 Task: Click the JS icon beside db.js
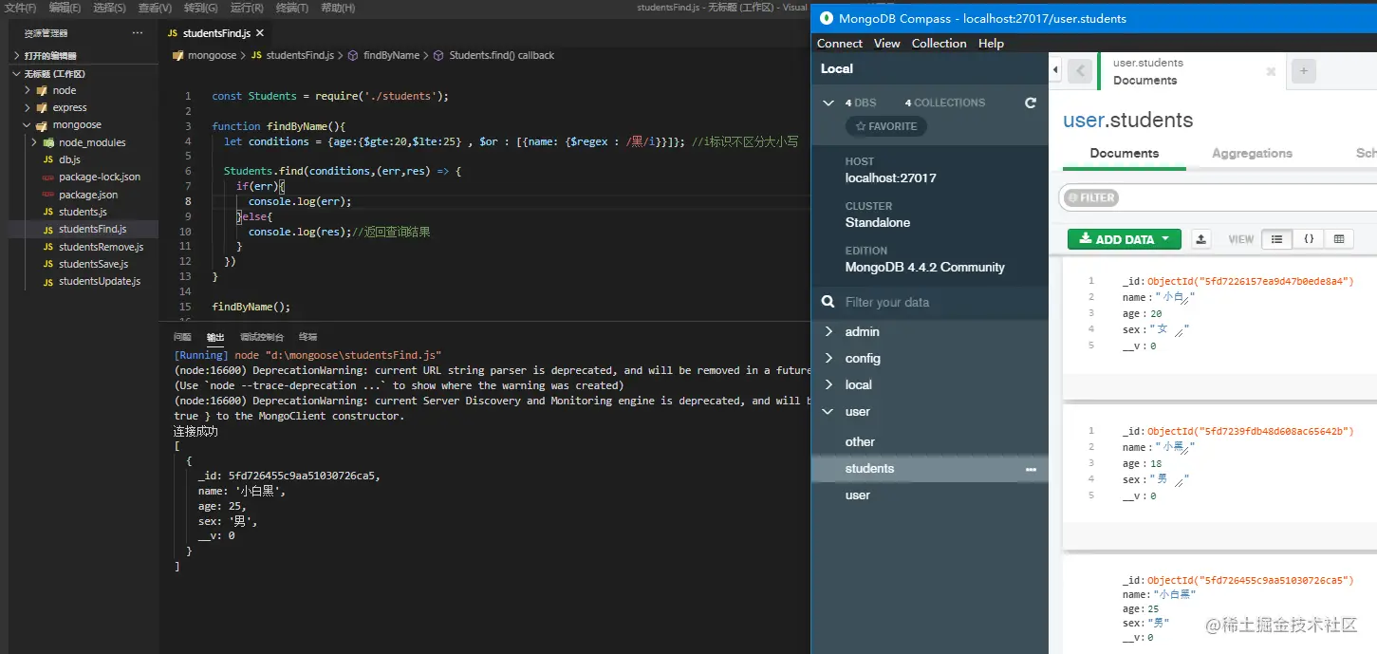[x=48, y=160]
